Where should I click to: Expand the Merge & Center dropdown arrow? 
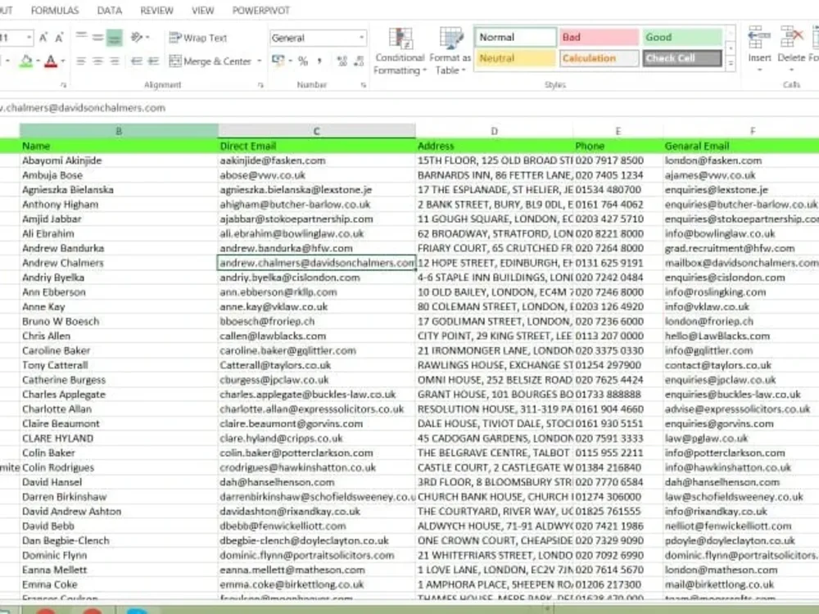coord(259,61)
